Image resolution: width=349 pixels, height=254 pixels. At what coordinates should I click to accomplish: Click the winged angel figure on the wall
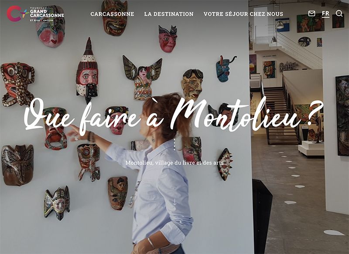pos(143,78)
